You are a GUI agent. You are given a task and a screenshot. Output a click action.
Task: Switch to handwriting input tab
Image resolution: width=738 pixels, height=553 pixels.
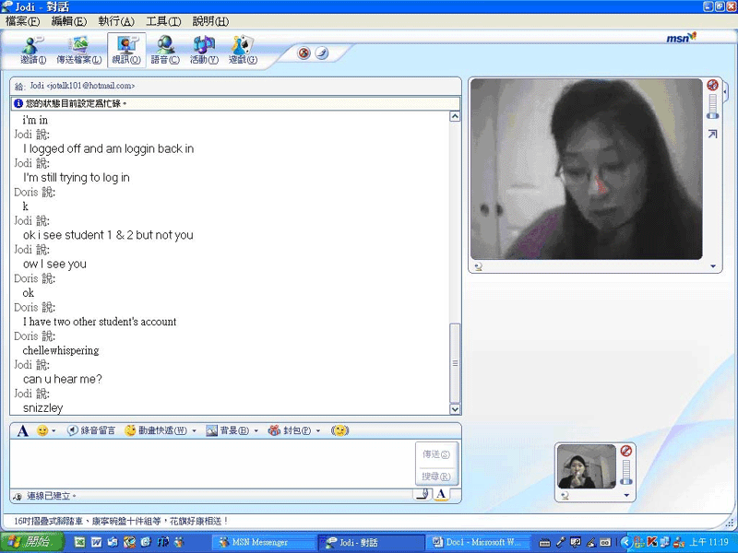pyautogui.click(x=423, y=494)
